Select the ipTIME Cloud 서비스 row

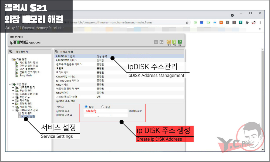point(119,80)
